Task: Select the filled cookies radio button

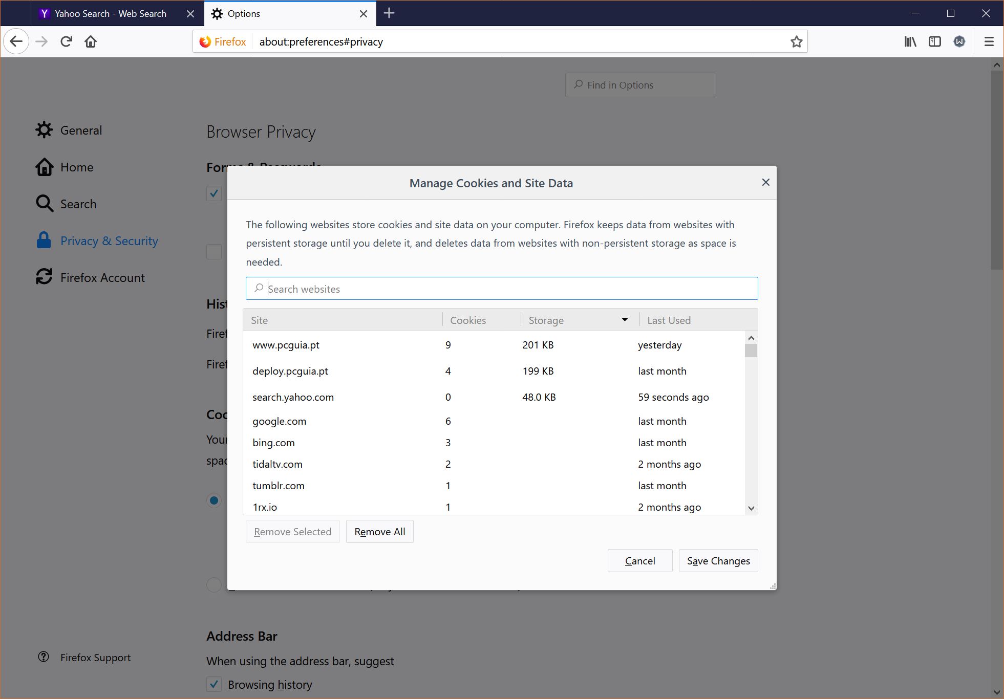Action: (x=214, y=500)
